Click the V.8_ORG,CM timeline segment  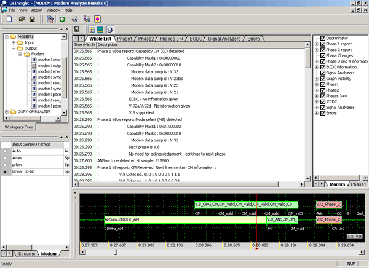(247, 205)
